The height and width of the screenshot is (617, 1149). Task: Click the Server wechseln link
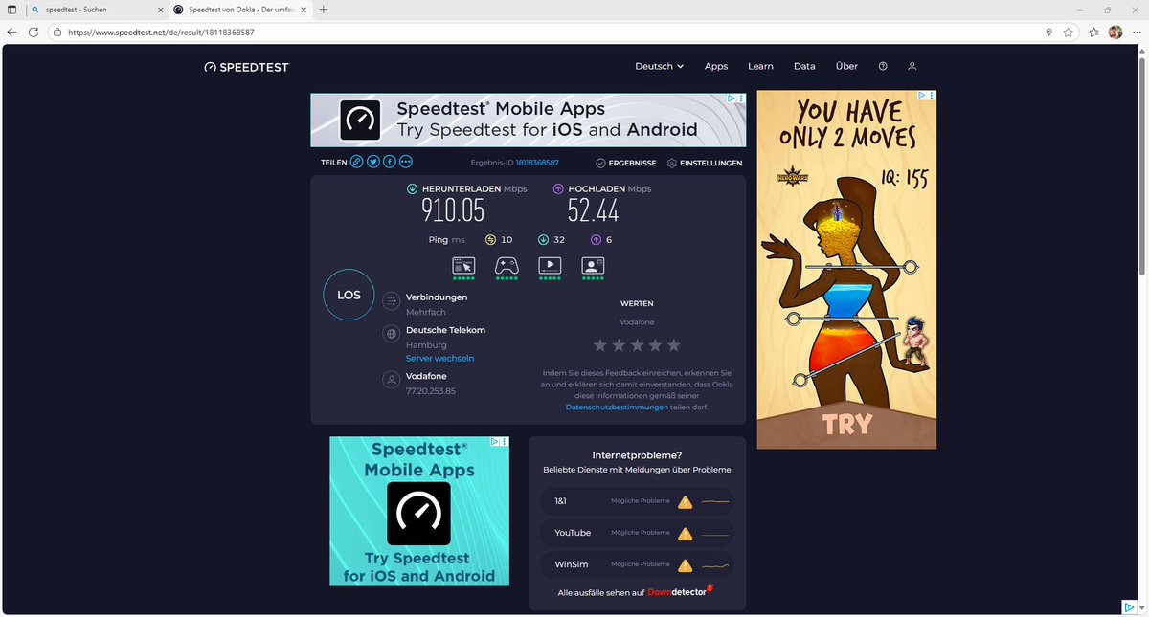pos(439,358)
